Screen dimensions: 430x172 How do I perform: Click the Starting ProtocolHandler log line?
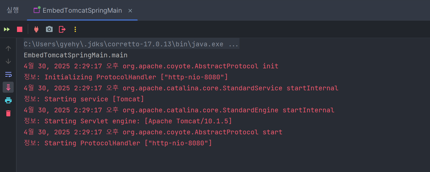coord(118,143)
